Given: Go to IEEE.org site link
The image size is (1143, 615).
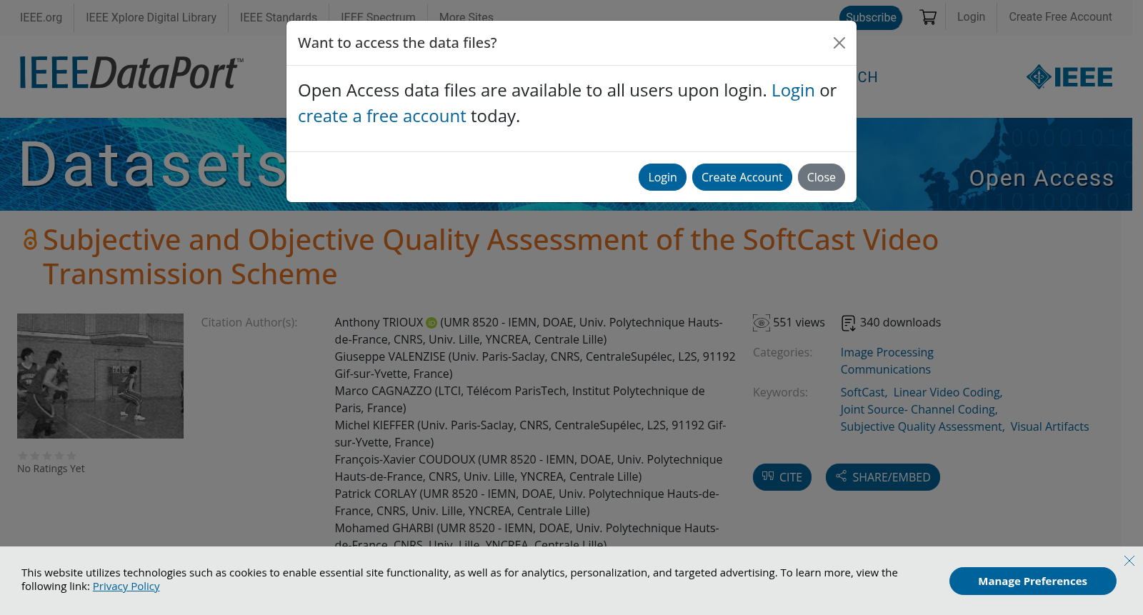Looking at the screenshot, I should 41,17.
